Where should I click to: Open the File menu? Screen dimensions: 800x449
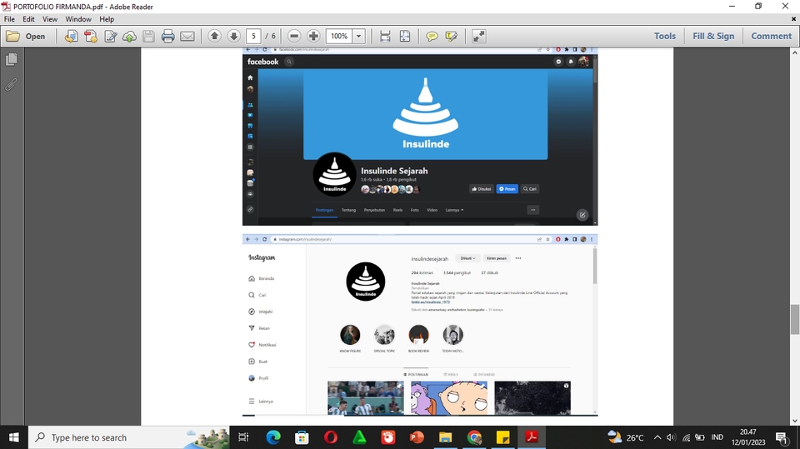pyautogui.click(x=9, y=19)
